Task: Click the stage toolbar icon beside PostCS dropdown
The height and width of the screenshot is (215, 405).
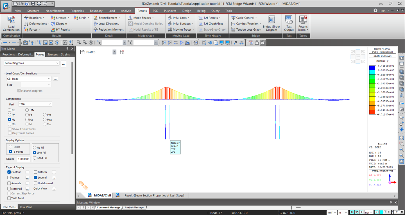Action: point(122,52)
